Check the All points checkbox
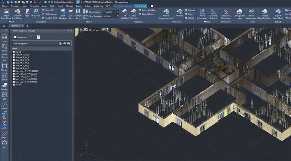 (x=14, y=85)
